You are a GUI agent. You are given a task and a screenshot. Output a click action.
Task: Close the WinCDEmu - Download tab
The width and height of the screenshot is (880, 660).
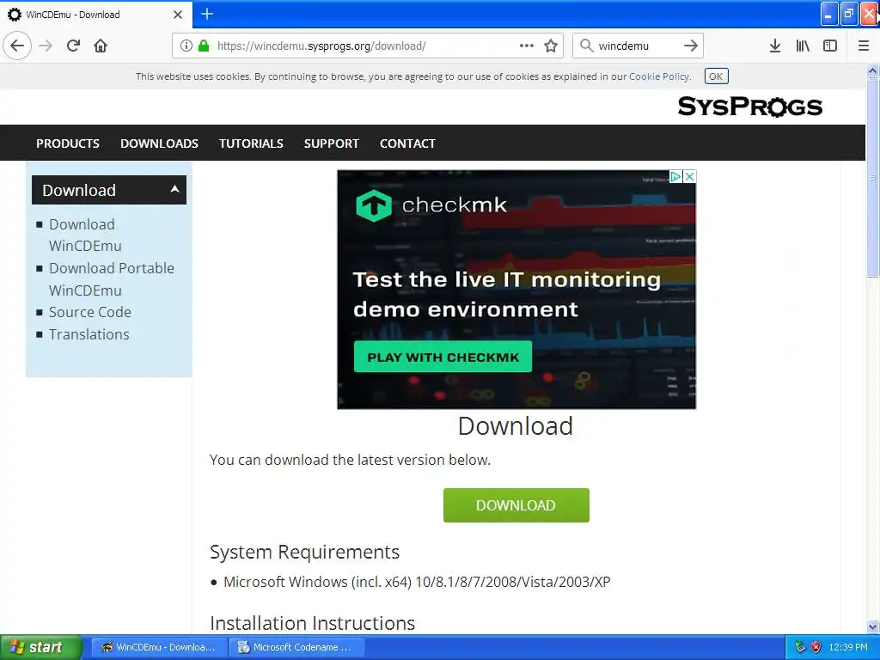(x=178, y=15)
